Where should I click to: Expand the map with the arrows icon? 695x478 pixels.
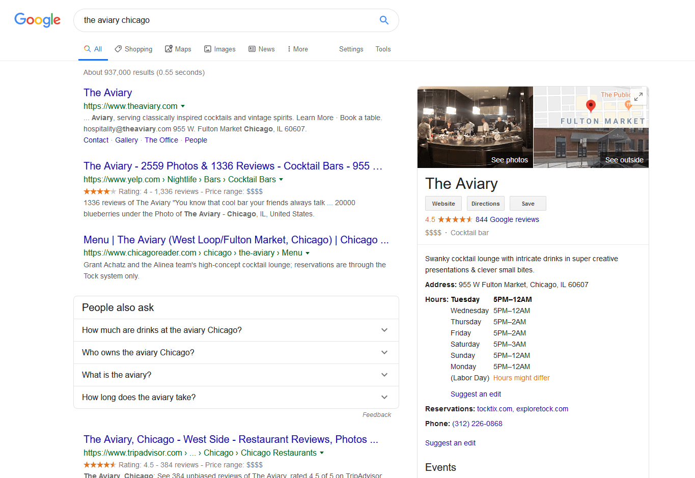pyautogui.click(x=638, y=96)
